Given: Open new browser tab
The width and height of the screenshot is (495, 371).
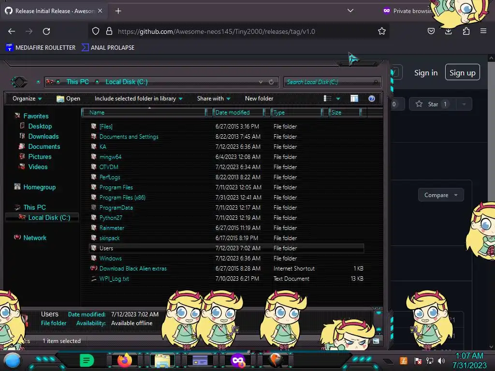Looking at the screenshot, I should [118, 11].
